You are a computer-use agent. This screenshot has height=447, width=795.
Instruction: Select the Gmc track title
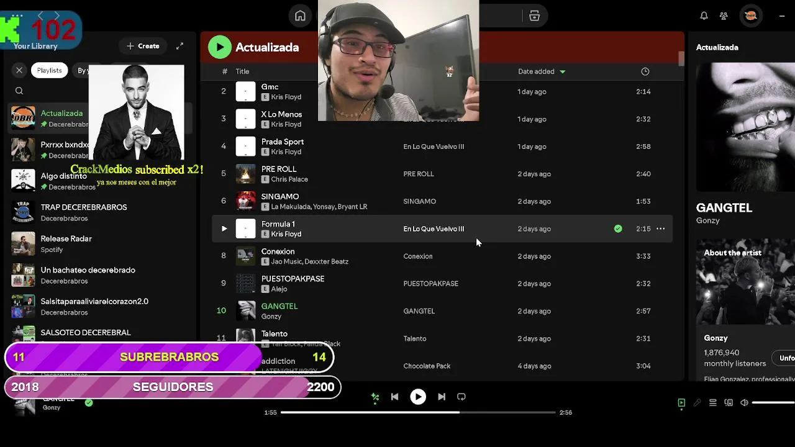[270, 87]
